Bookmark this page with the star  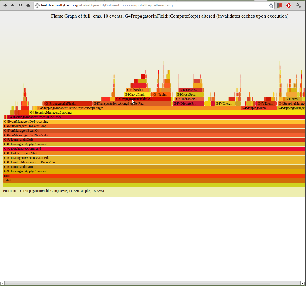[x=271, y=5]
